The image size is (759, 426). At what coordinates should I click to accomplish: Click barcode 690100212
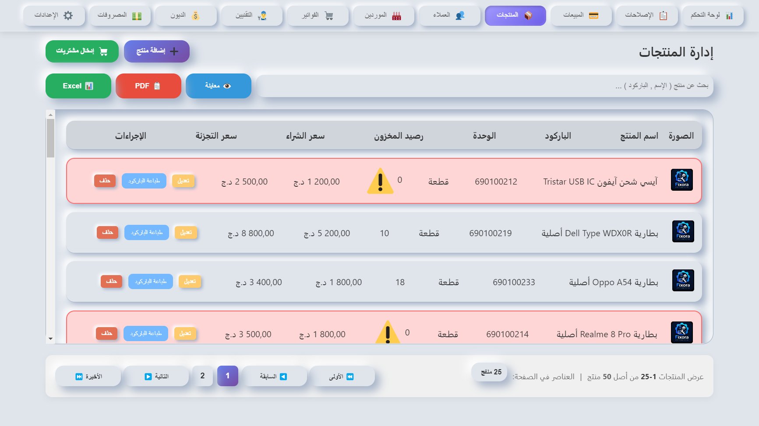(496, 182)
